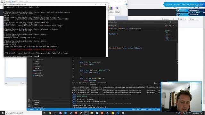Open the mvnw file in the Explorer
The height and width of the screenshot is (115, 205).
coord(37,68)
